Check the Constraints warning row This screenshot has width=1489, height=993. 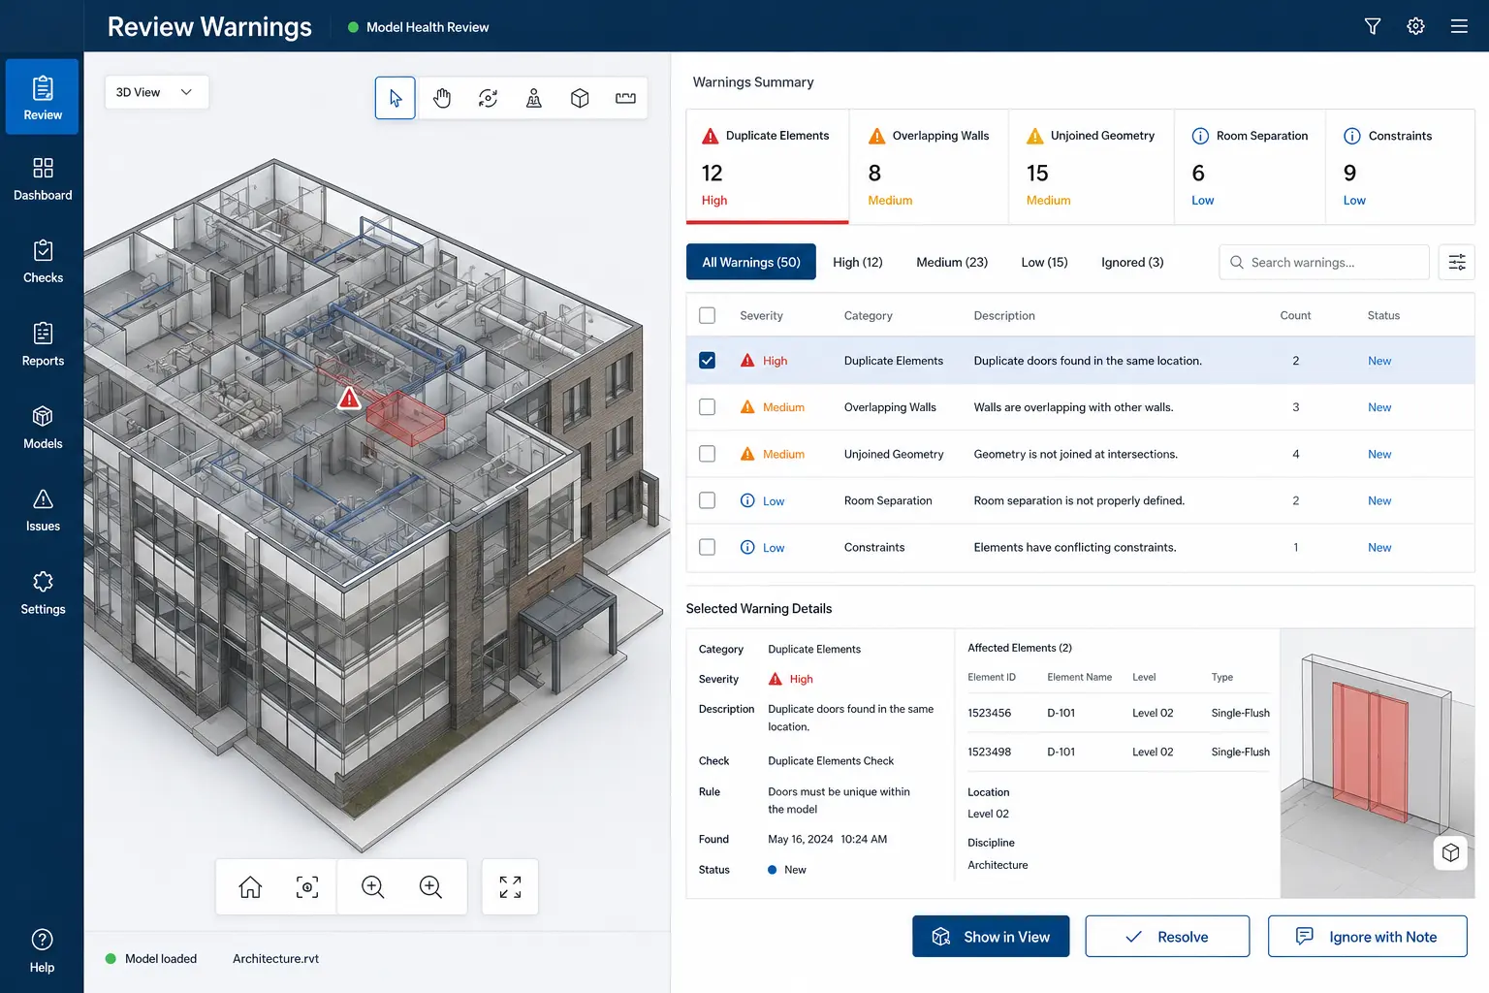pos(708,547)
